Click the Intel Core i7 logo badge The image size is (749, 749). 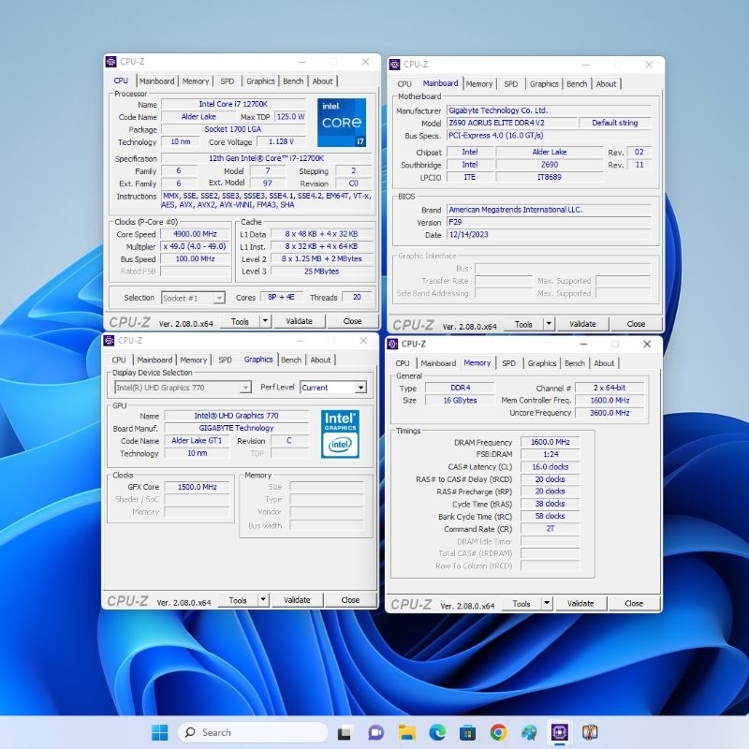pyautogui.click(x=341, y=123)
